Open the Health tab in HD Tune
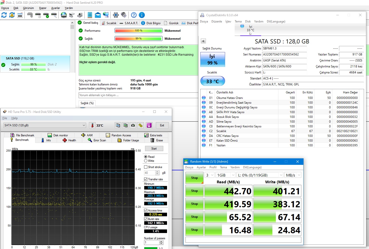This screenshot has width=369, height=249. click(x=69, y=140)
